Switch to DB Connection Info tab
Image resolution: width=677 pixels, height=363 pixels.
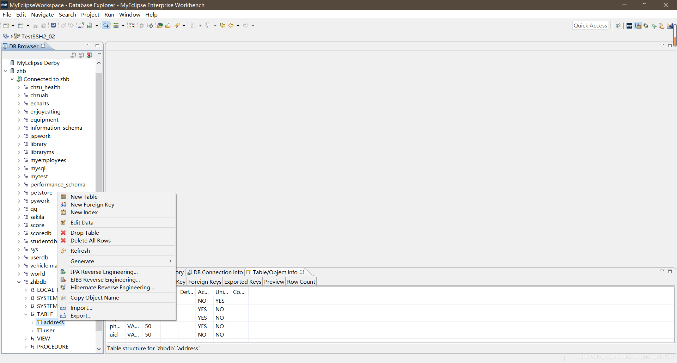point(215,272)
